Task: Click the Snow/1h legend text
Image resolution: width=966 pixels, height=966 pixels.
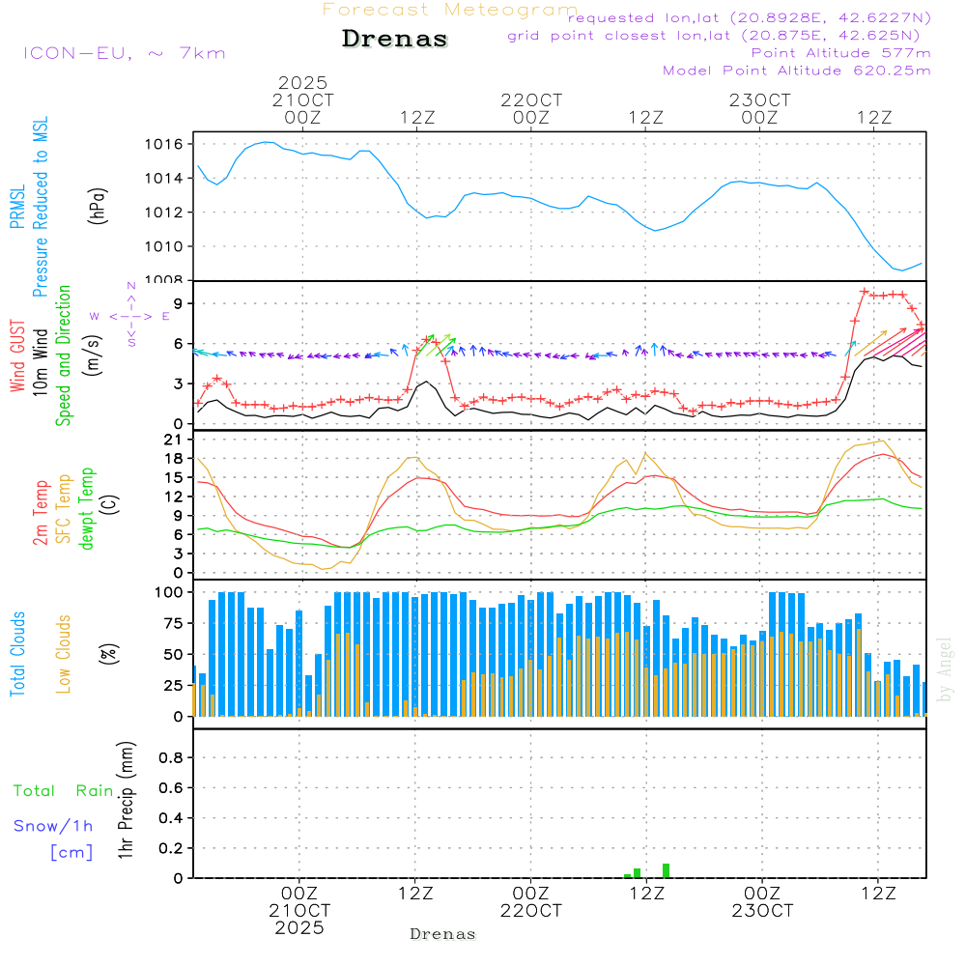Action: point(54,826)
